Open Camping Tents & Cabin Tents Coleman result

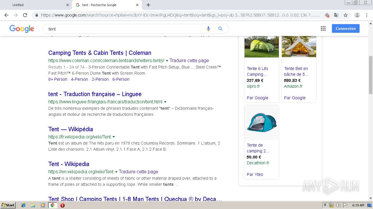pyautogui.click(x=100, y=53)
